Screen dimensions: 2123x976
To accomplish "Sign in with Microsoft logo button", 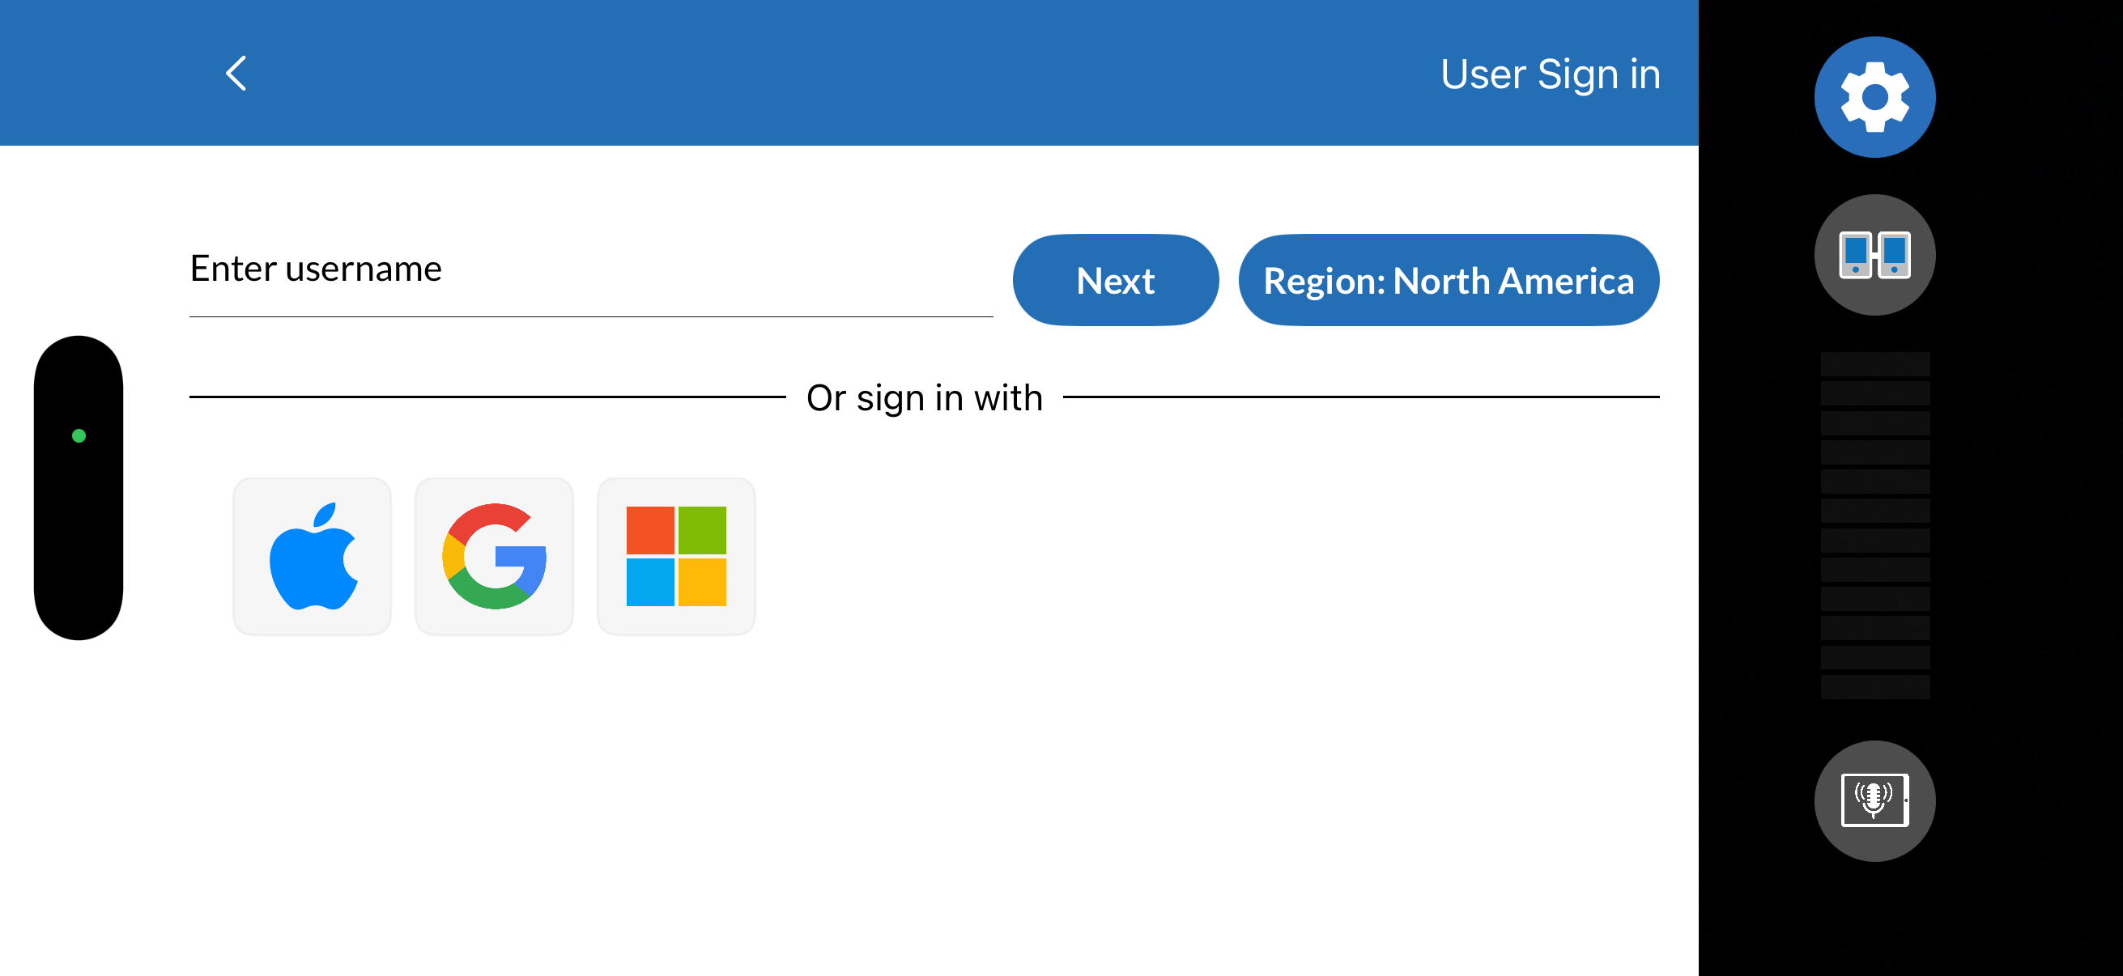I will coord(677,556).
